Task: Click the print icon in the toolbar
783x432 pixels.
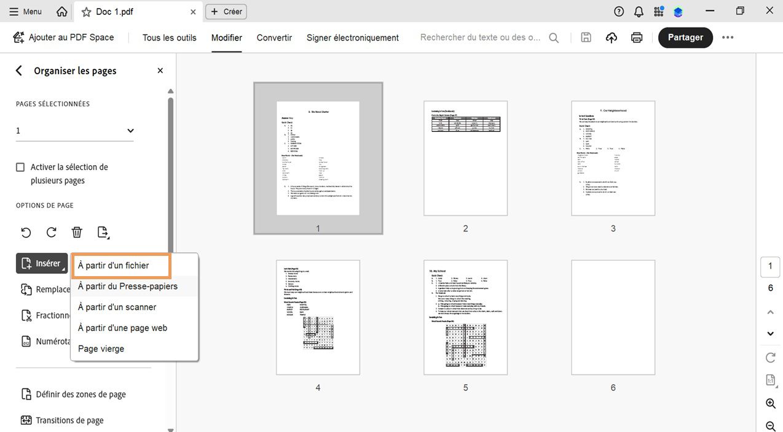Action: pos(636,37)
